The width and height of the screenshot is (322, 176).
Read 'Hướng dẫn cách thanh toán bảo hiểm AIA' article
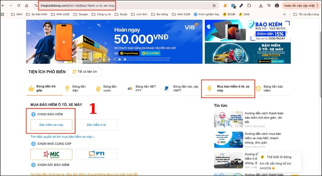tap(264, 118)
